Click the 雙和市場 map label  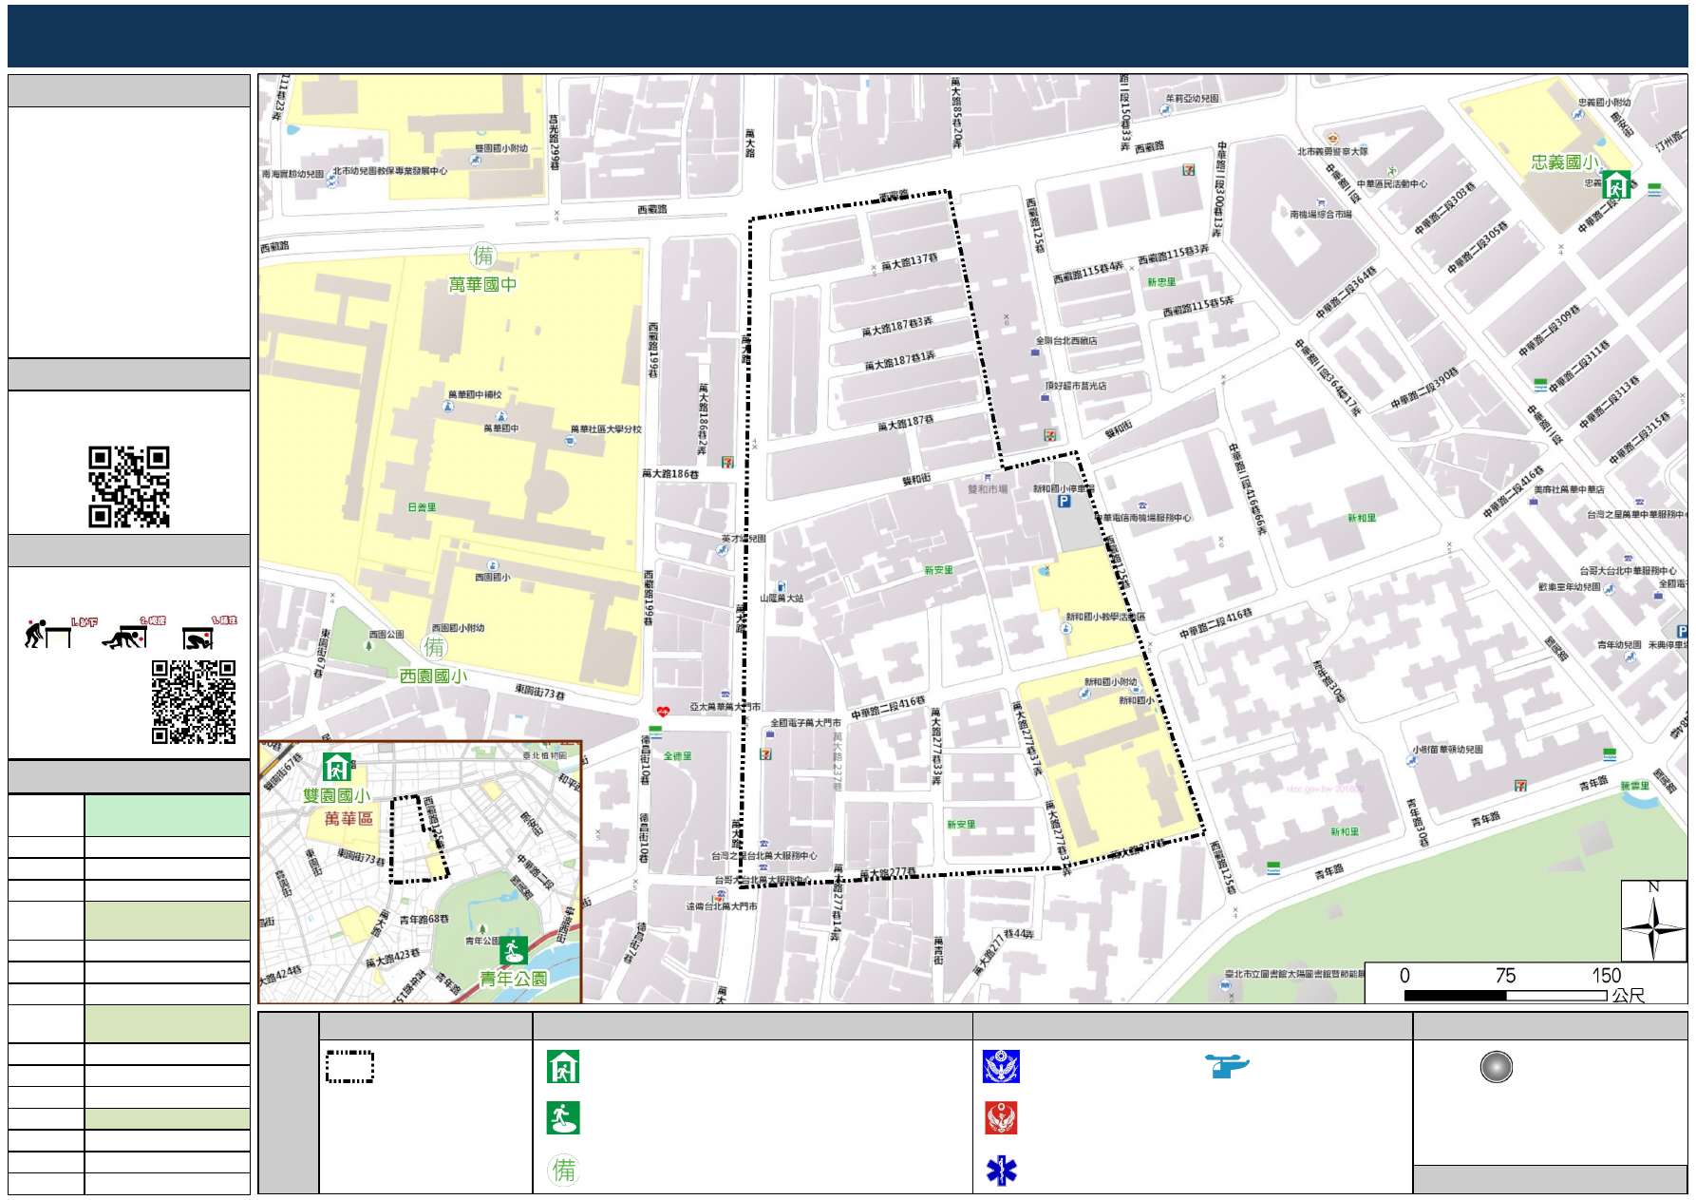click(x=988, y=489)
